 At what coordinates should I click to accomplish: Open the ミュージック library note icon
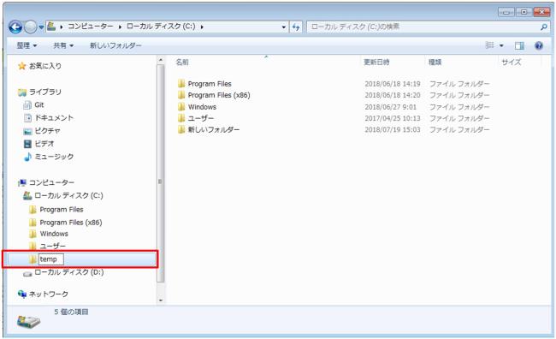click(x=27, y=157)
